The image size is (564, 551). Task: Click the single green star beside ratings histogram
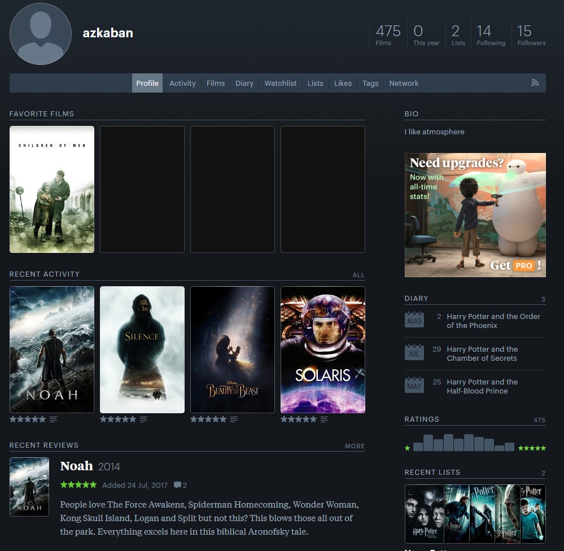click(x=407, y=448)
